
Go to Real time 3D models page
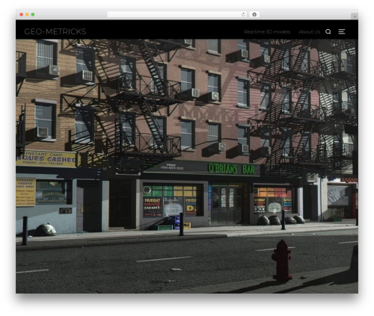267,32
